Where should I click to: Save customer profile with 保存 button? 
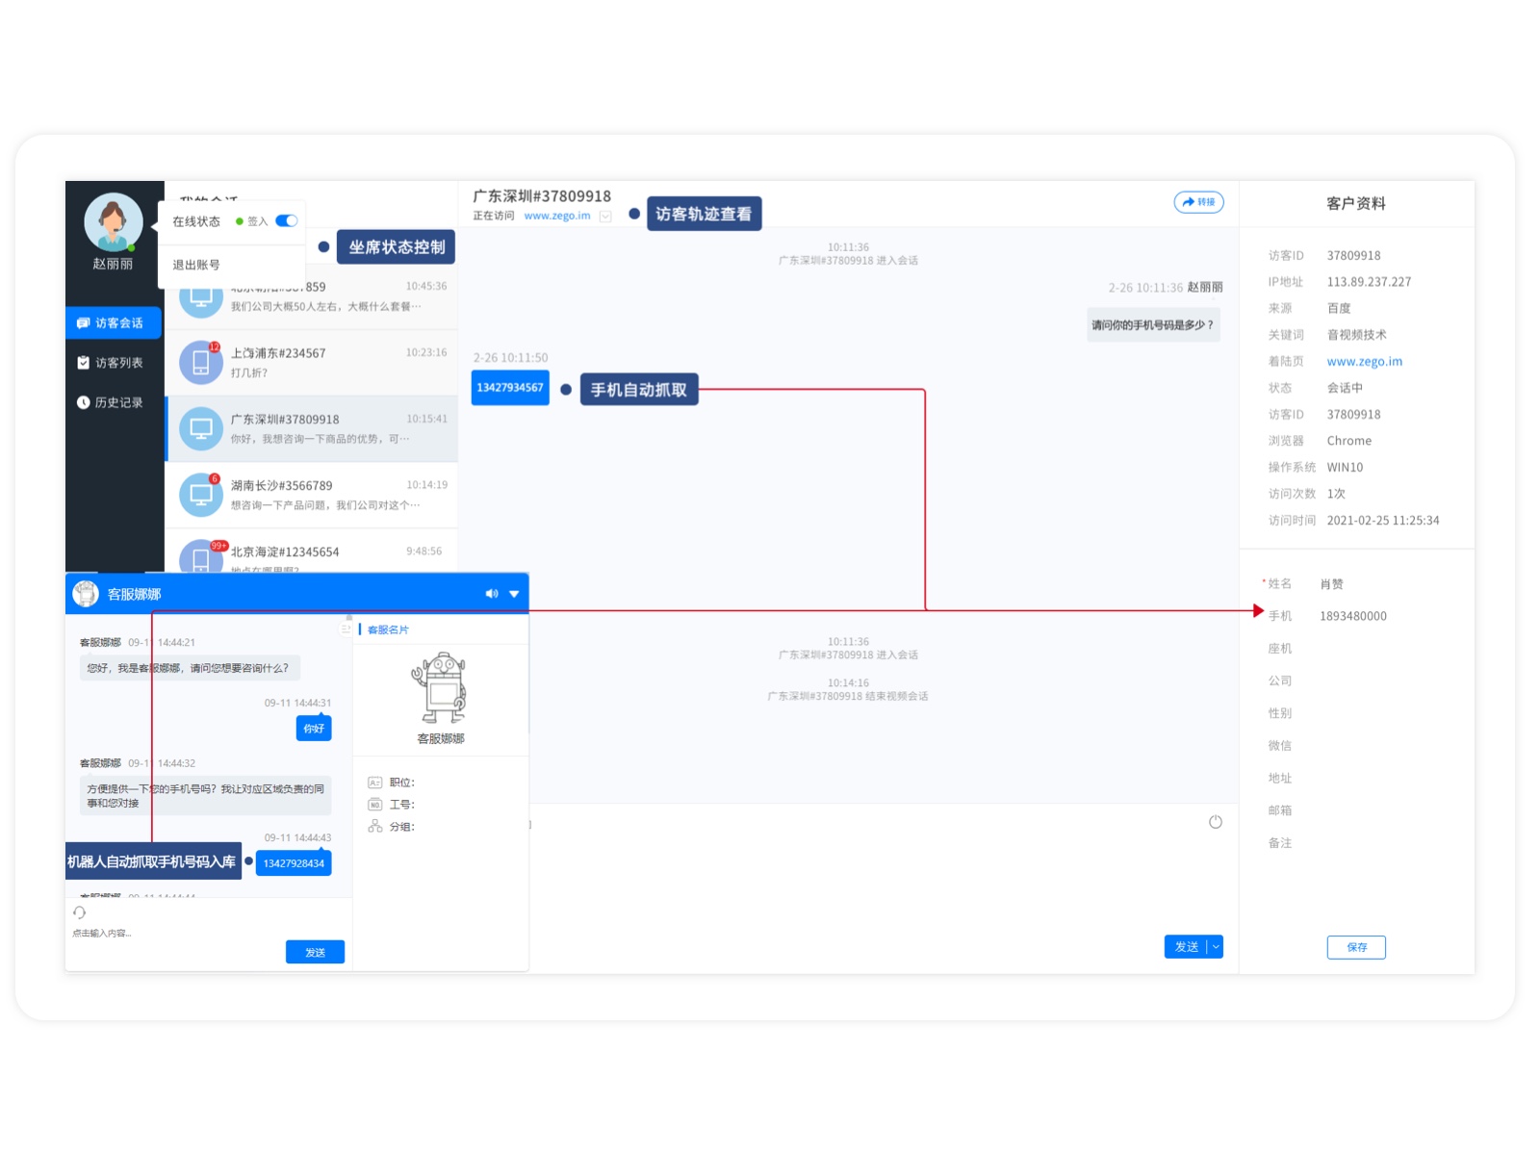(1356, 947)
